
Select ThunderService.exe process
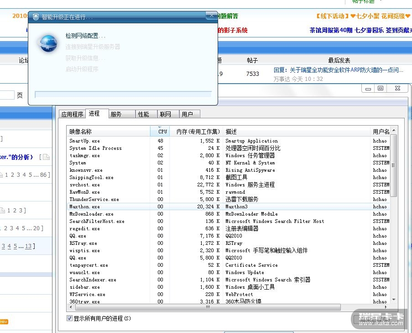[229, 199]
